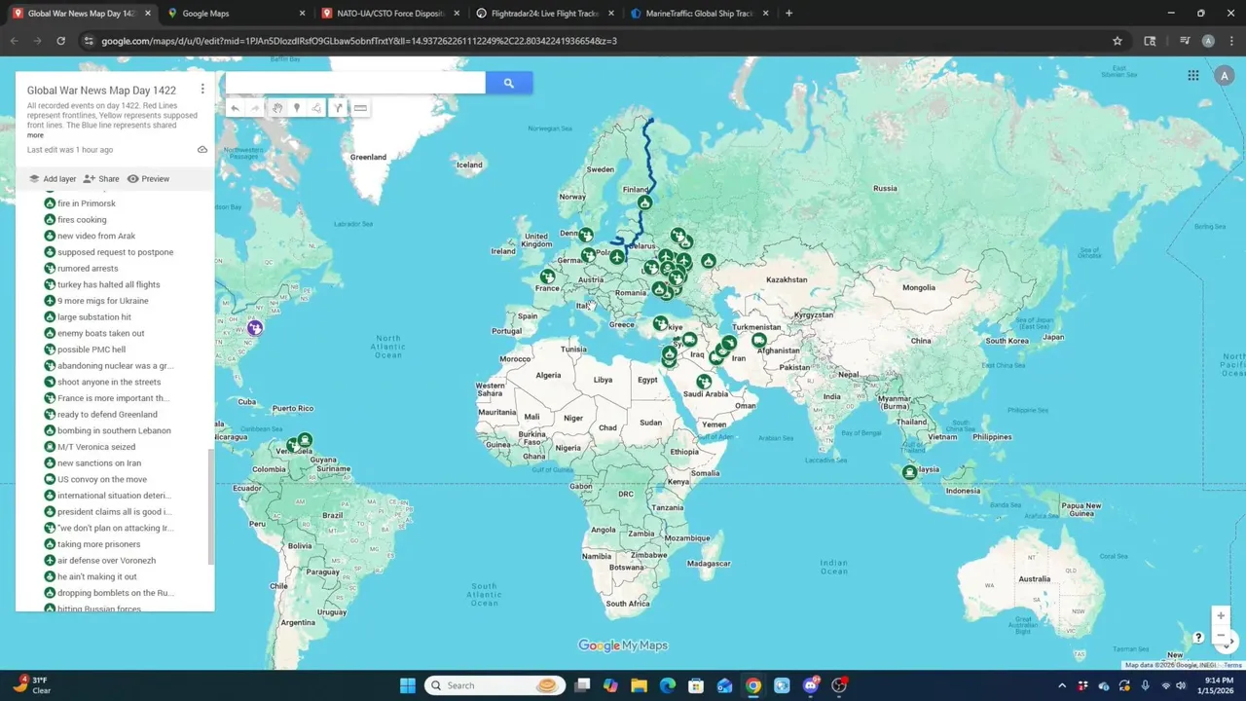Click the layer list scrollbar
Screen dimensions: 1246x701
click(211, 506)
